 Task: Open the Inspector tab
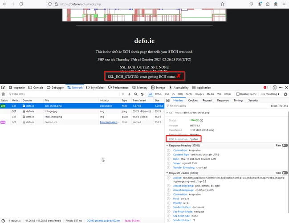17,88
